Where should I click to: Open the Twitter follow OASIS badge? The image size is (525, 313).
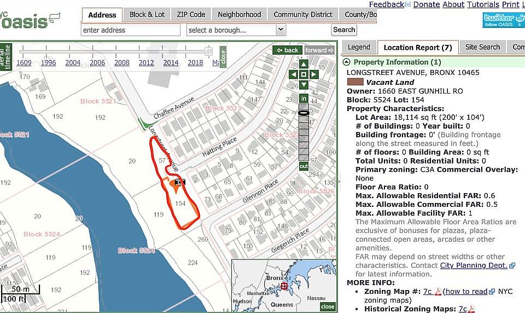(504, 20)
